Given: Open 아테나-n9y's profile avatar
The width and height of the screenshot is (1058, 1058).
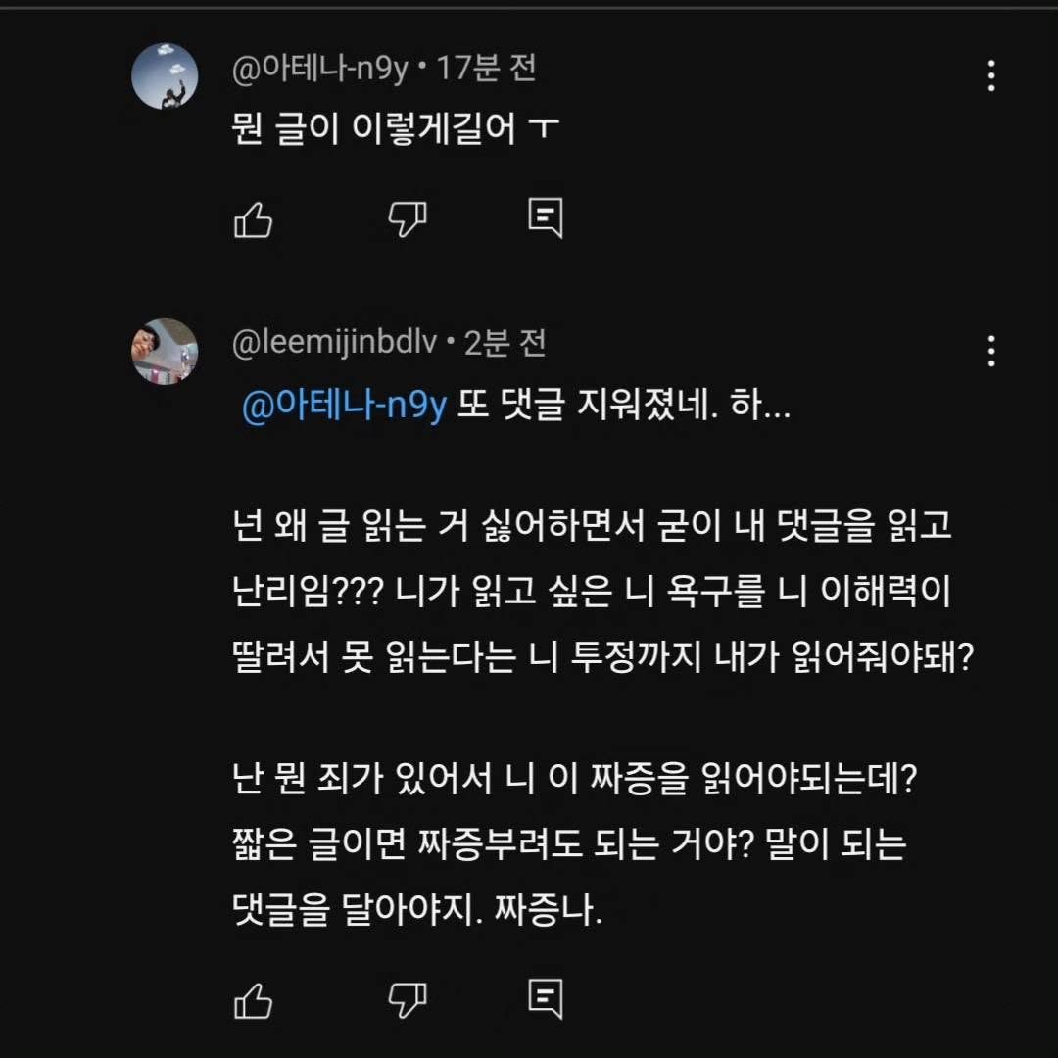Looking at the screenshot, I should pyautogui.click(x=165, y=75).
